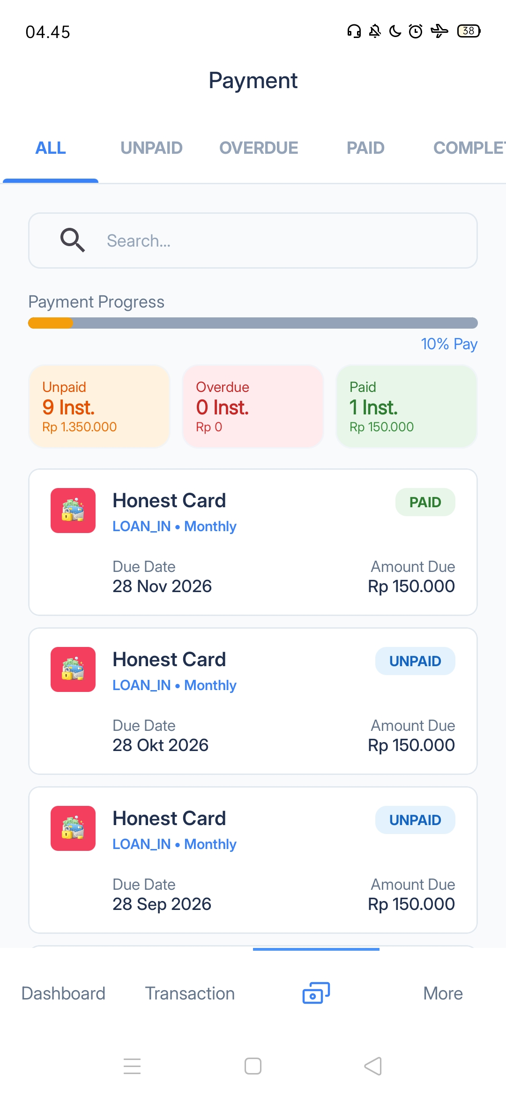This screenshot has height=1097, width=506.
Task: Open the More menu
Action: pos(443,993)
